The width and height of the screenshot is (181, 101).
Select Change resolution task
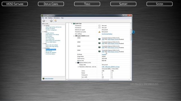click(50, 33)
